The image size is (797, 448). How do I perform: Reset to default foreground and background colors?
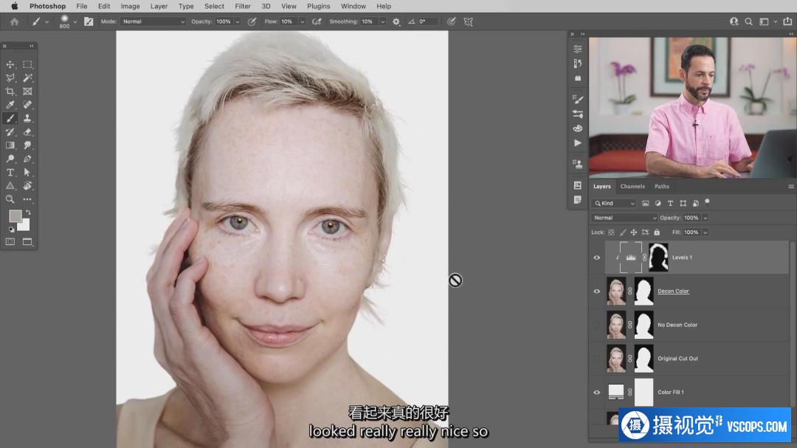pyautogui.click(x=11, y=230)
